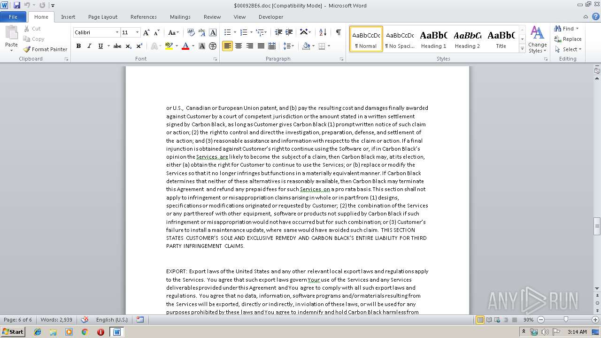Click the Windows Start button

click(x=13, y=331)
